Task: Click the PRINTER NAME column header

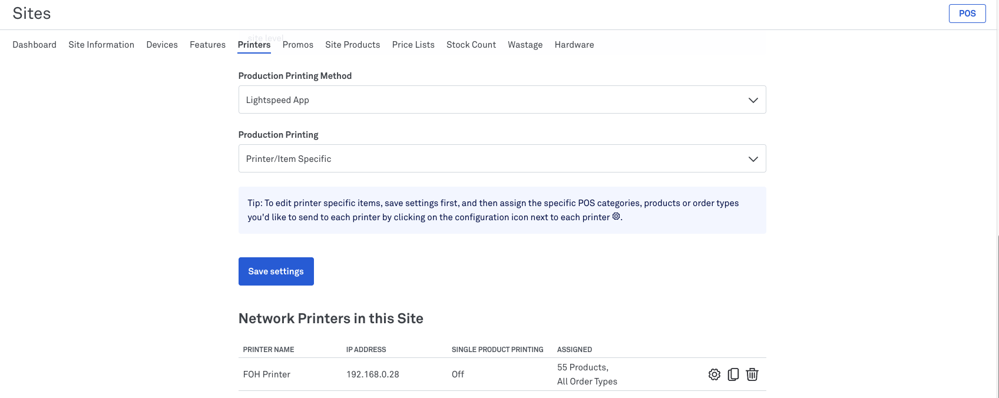Action: tap(269, 350)
